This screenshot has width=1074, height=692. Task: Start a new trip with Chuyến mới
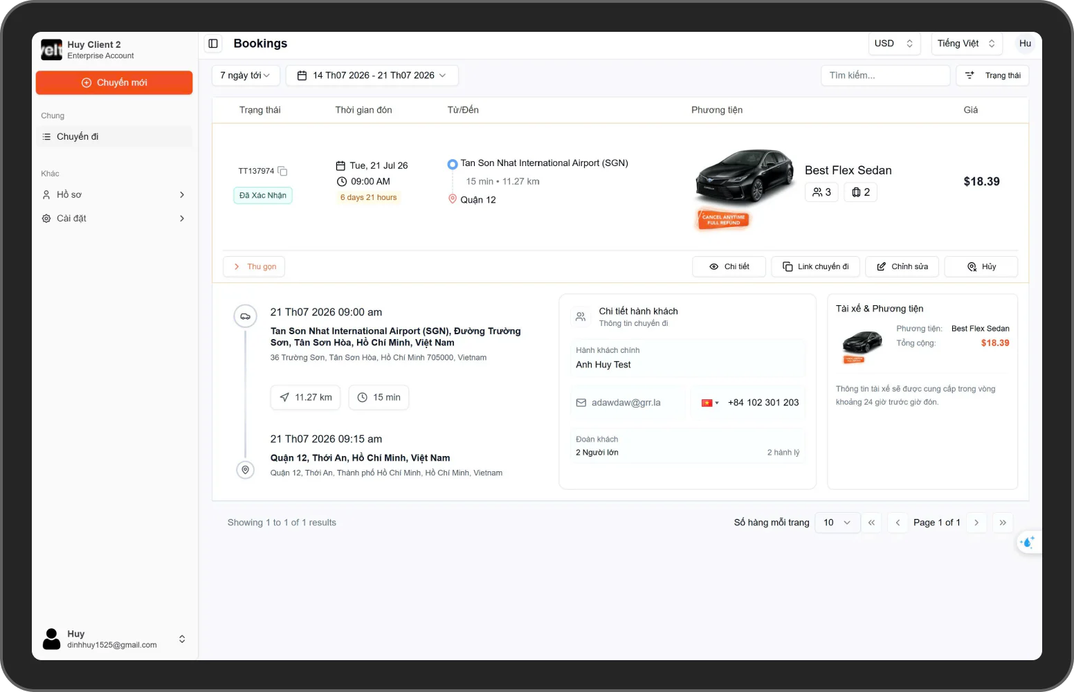tap(114, 82)
